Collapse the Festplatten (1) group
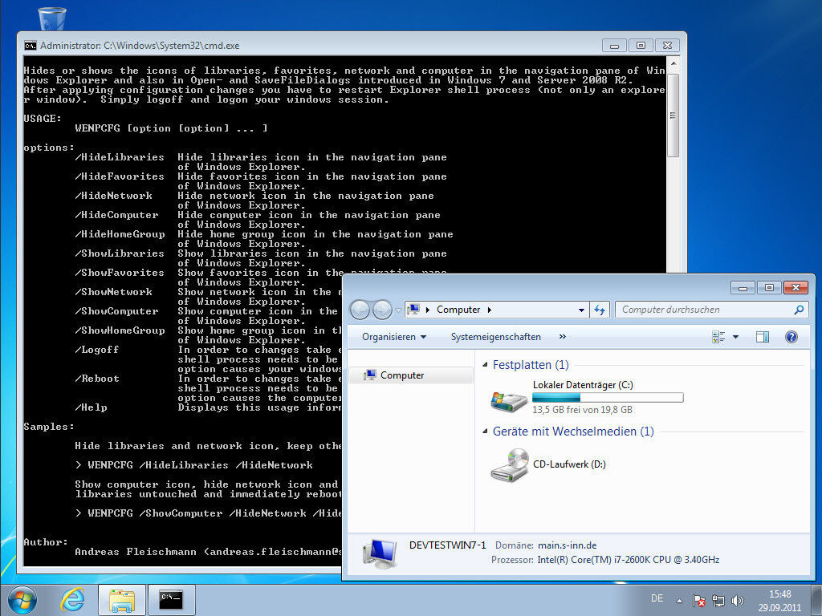Screen dimensions: 822x616 click(485, 365)
